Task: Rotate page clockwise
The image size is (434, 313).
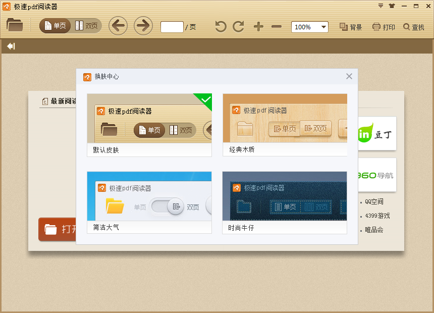Action: pyautogui.click(x=238, y=27)
